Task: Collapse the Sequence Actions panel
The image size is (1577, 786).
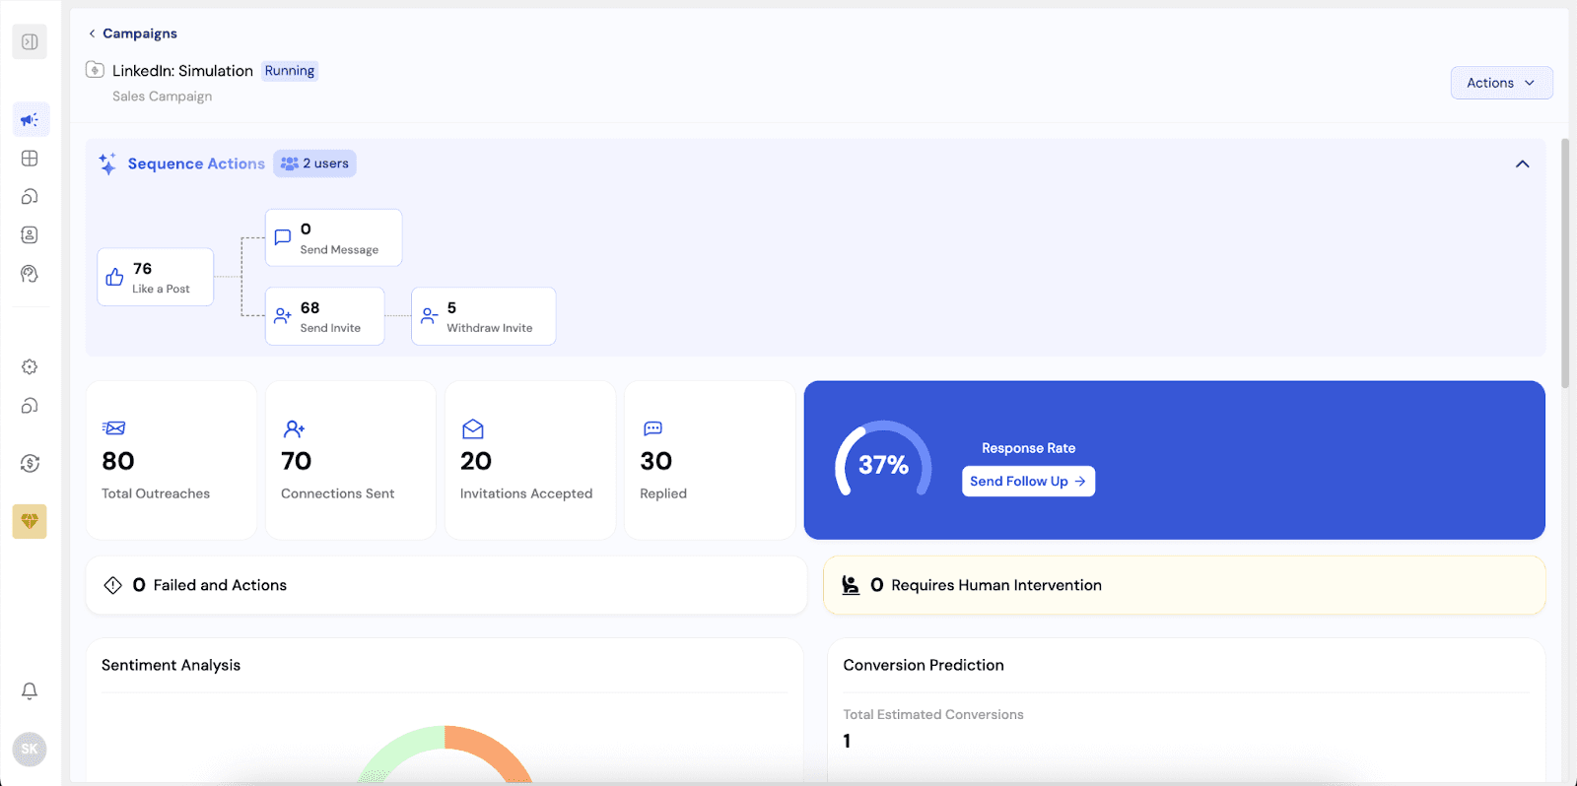Action: click(x=1523, y=164)
